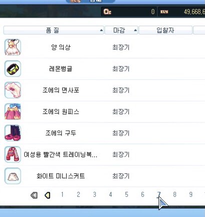Open page 9 of auction list
The width and height of the screenshot is (205, 217).
tap(191, 194)
